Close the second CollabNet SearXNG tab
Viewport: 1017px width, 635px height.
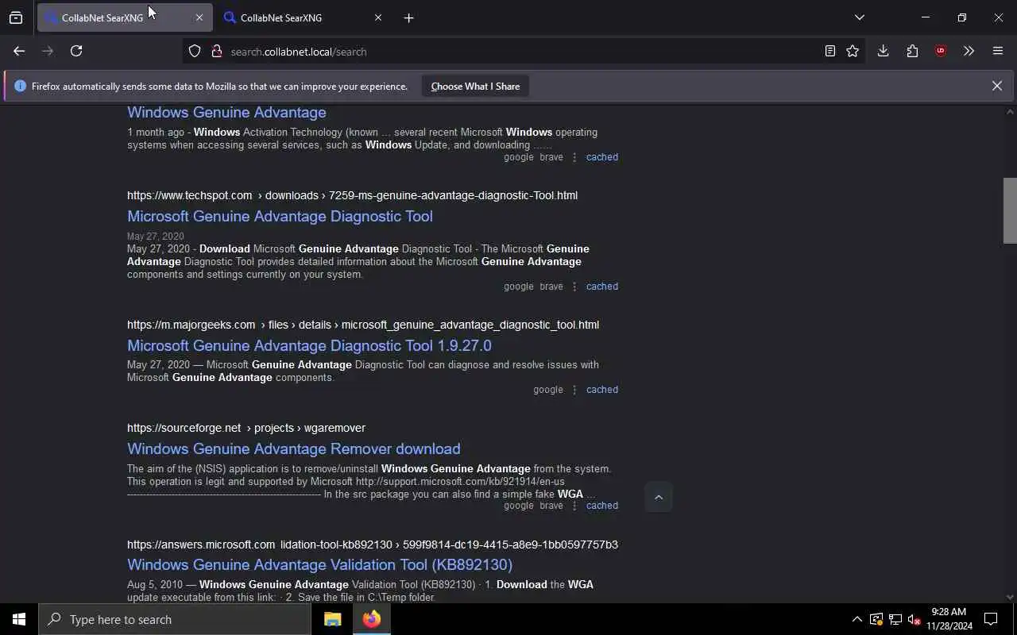pyautogui.click(x=377, y=17)
